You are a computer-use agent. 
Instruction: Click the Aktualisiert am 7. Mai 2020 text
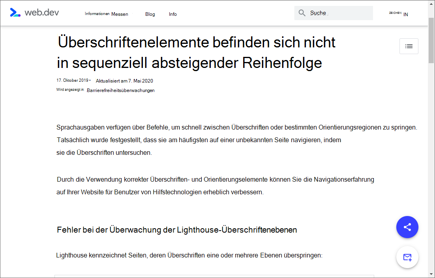[124, 81]
